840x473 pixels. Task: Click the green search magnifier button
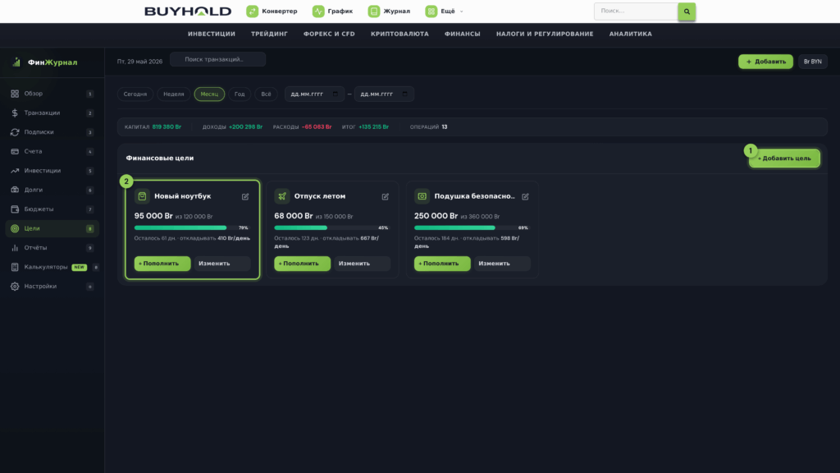(687, 11)
